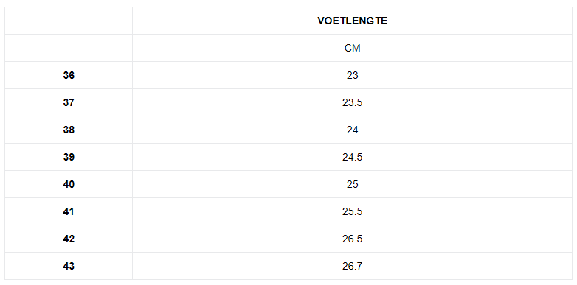The width and height of the screenshot is (577, 285).
Task: Click size 38 row label
Action: 69,130
